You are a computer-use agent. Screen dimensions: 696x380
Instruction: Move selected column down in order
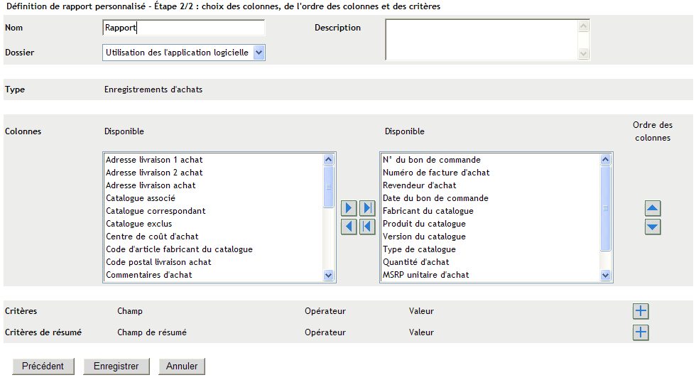coord(653,227)
